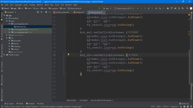
Task: Open the Build tool window
Action: click(x=40, y=103)
